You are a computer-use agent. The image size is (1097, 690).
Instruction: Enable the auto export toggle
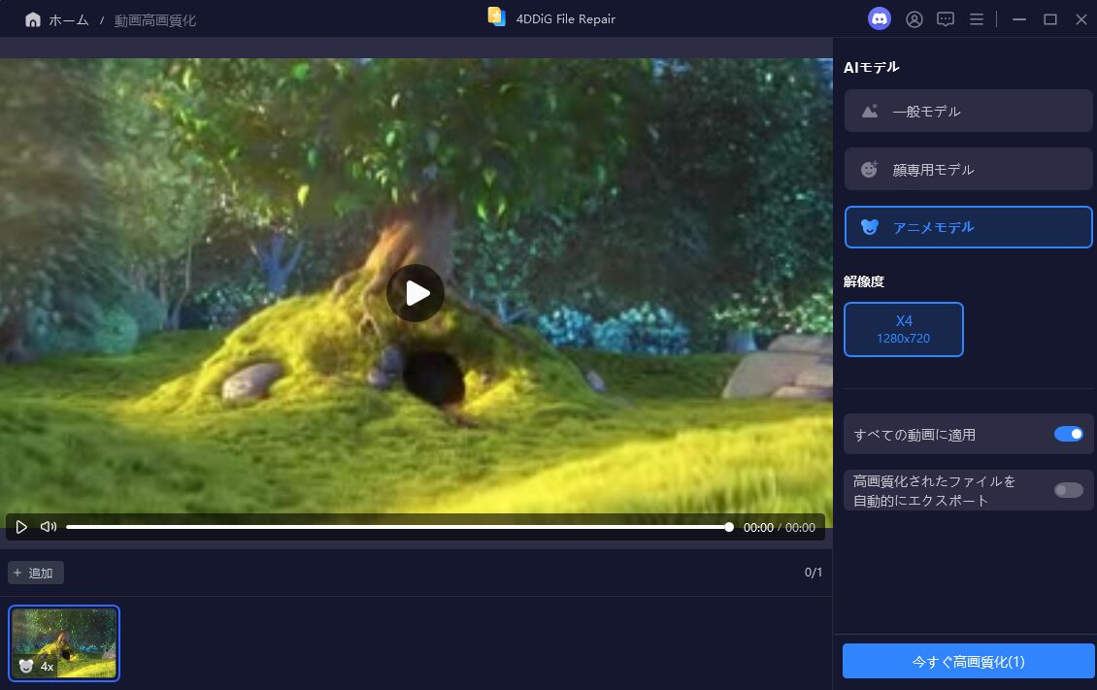tap(1068, 490)
